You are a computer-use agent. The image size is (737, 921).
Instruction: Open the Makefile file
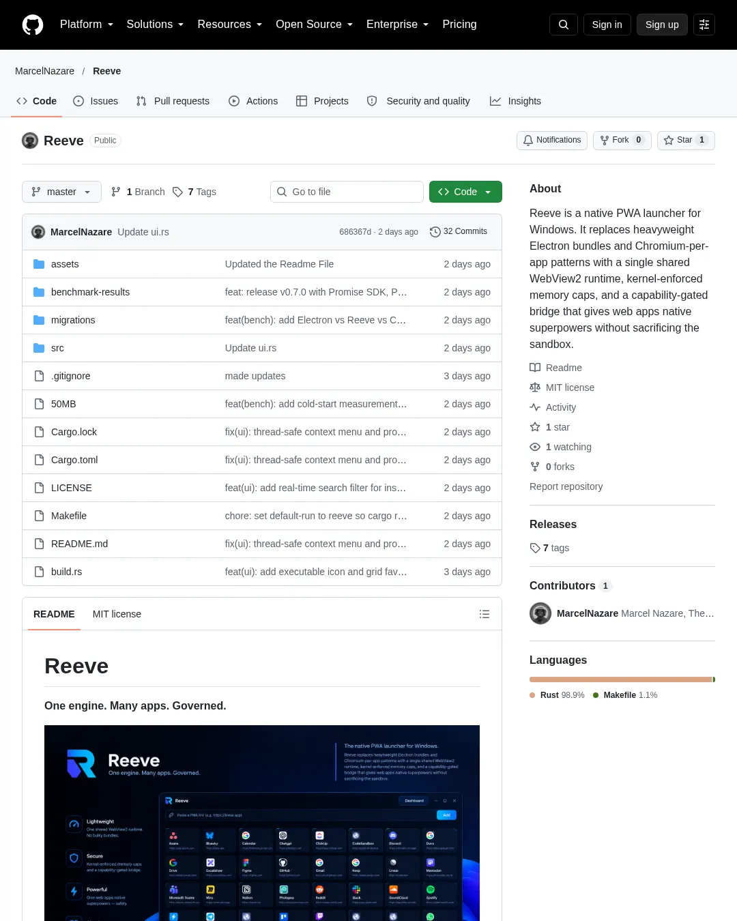69,516
